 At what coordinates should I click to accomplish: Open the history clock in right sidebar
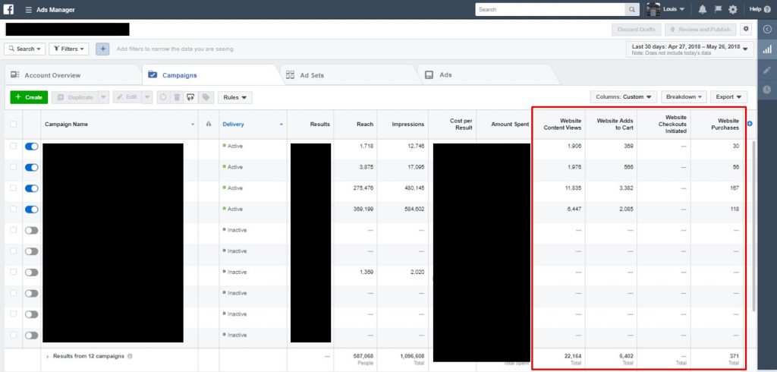click(x=767, y=90)
